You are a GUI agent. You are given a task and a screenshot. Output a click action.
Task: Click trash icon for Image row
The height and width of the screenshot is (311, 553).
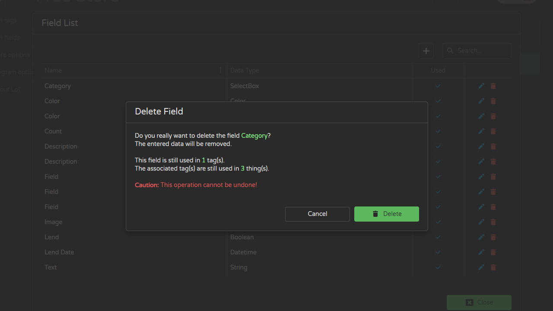pos(493,222)
